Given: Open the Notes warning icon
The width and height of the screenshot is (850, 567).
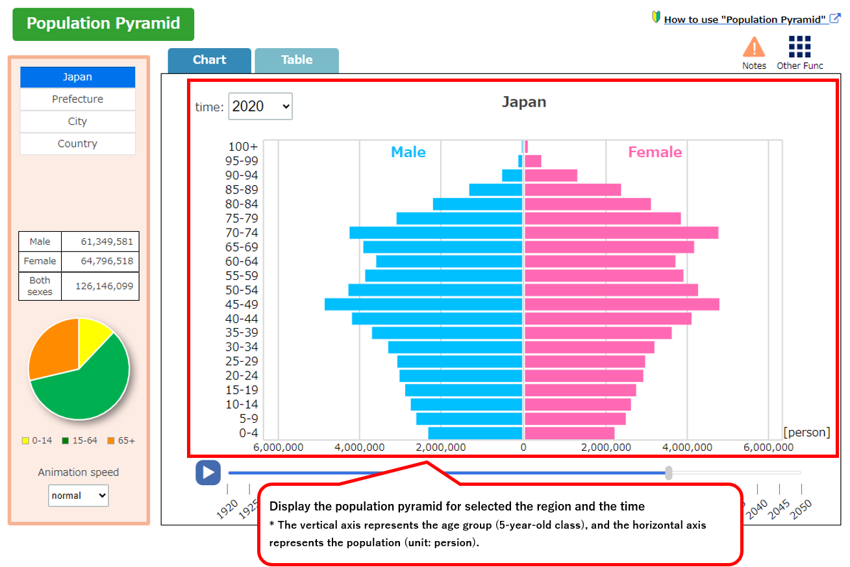Looking at the screenshot, I should (753, 47).
